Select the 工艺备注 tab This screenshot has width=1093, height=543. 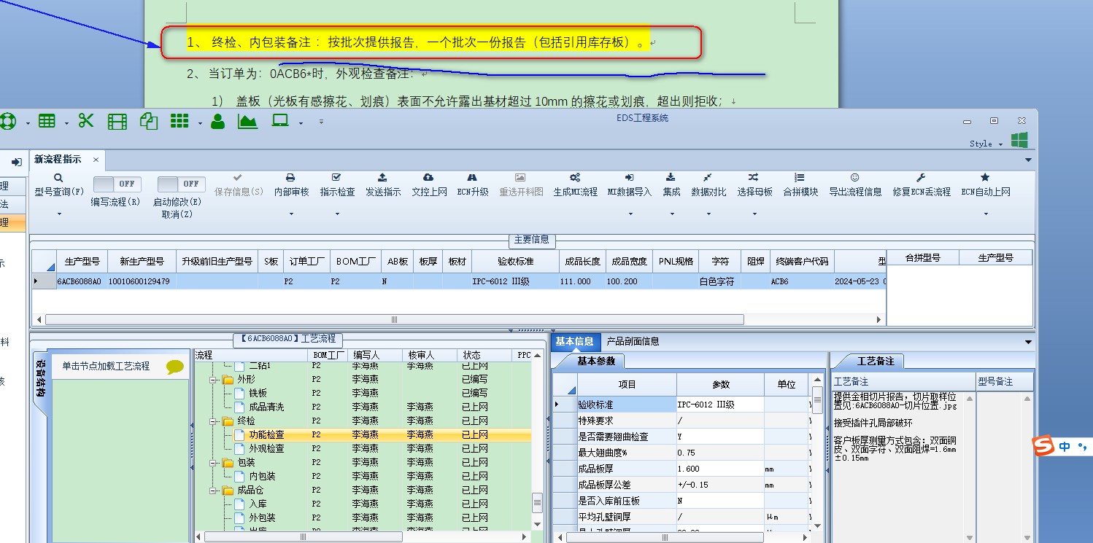[876, 361]
